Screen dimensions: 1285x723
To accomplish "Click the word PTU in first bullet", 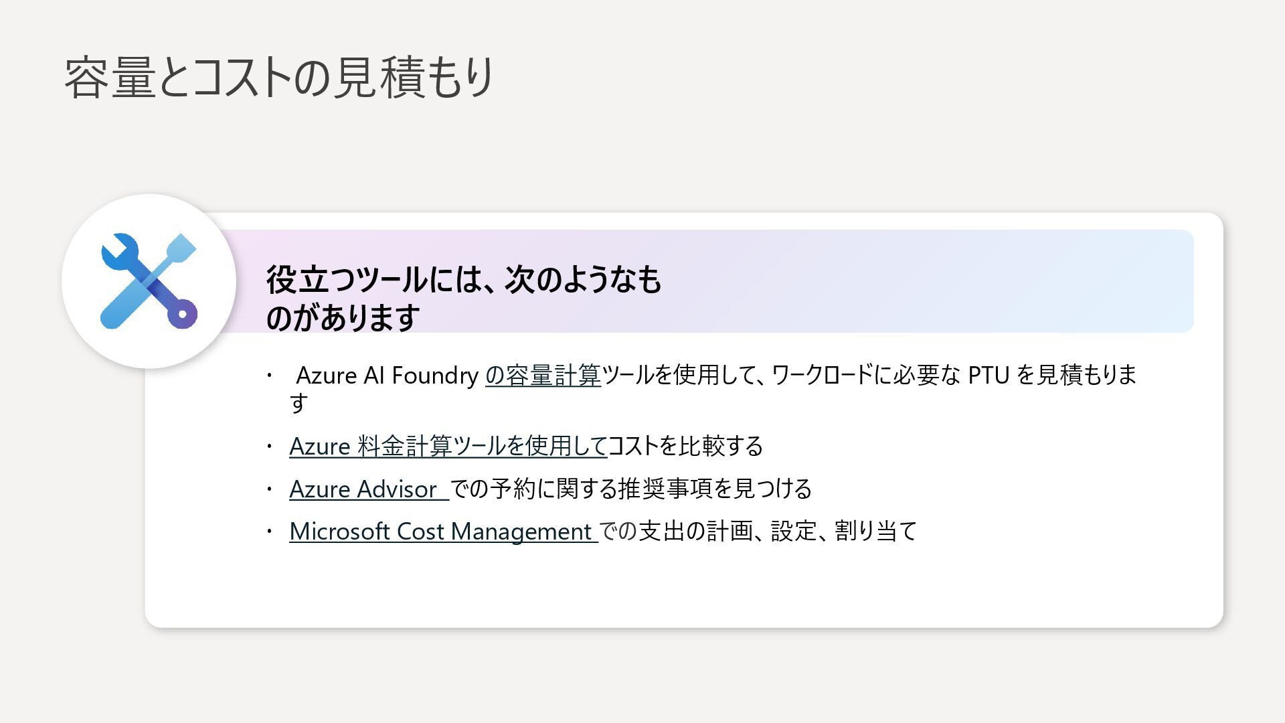I will pos(989,376).
